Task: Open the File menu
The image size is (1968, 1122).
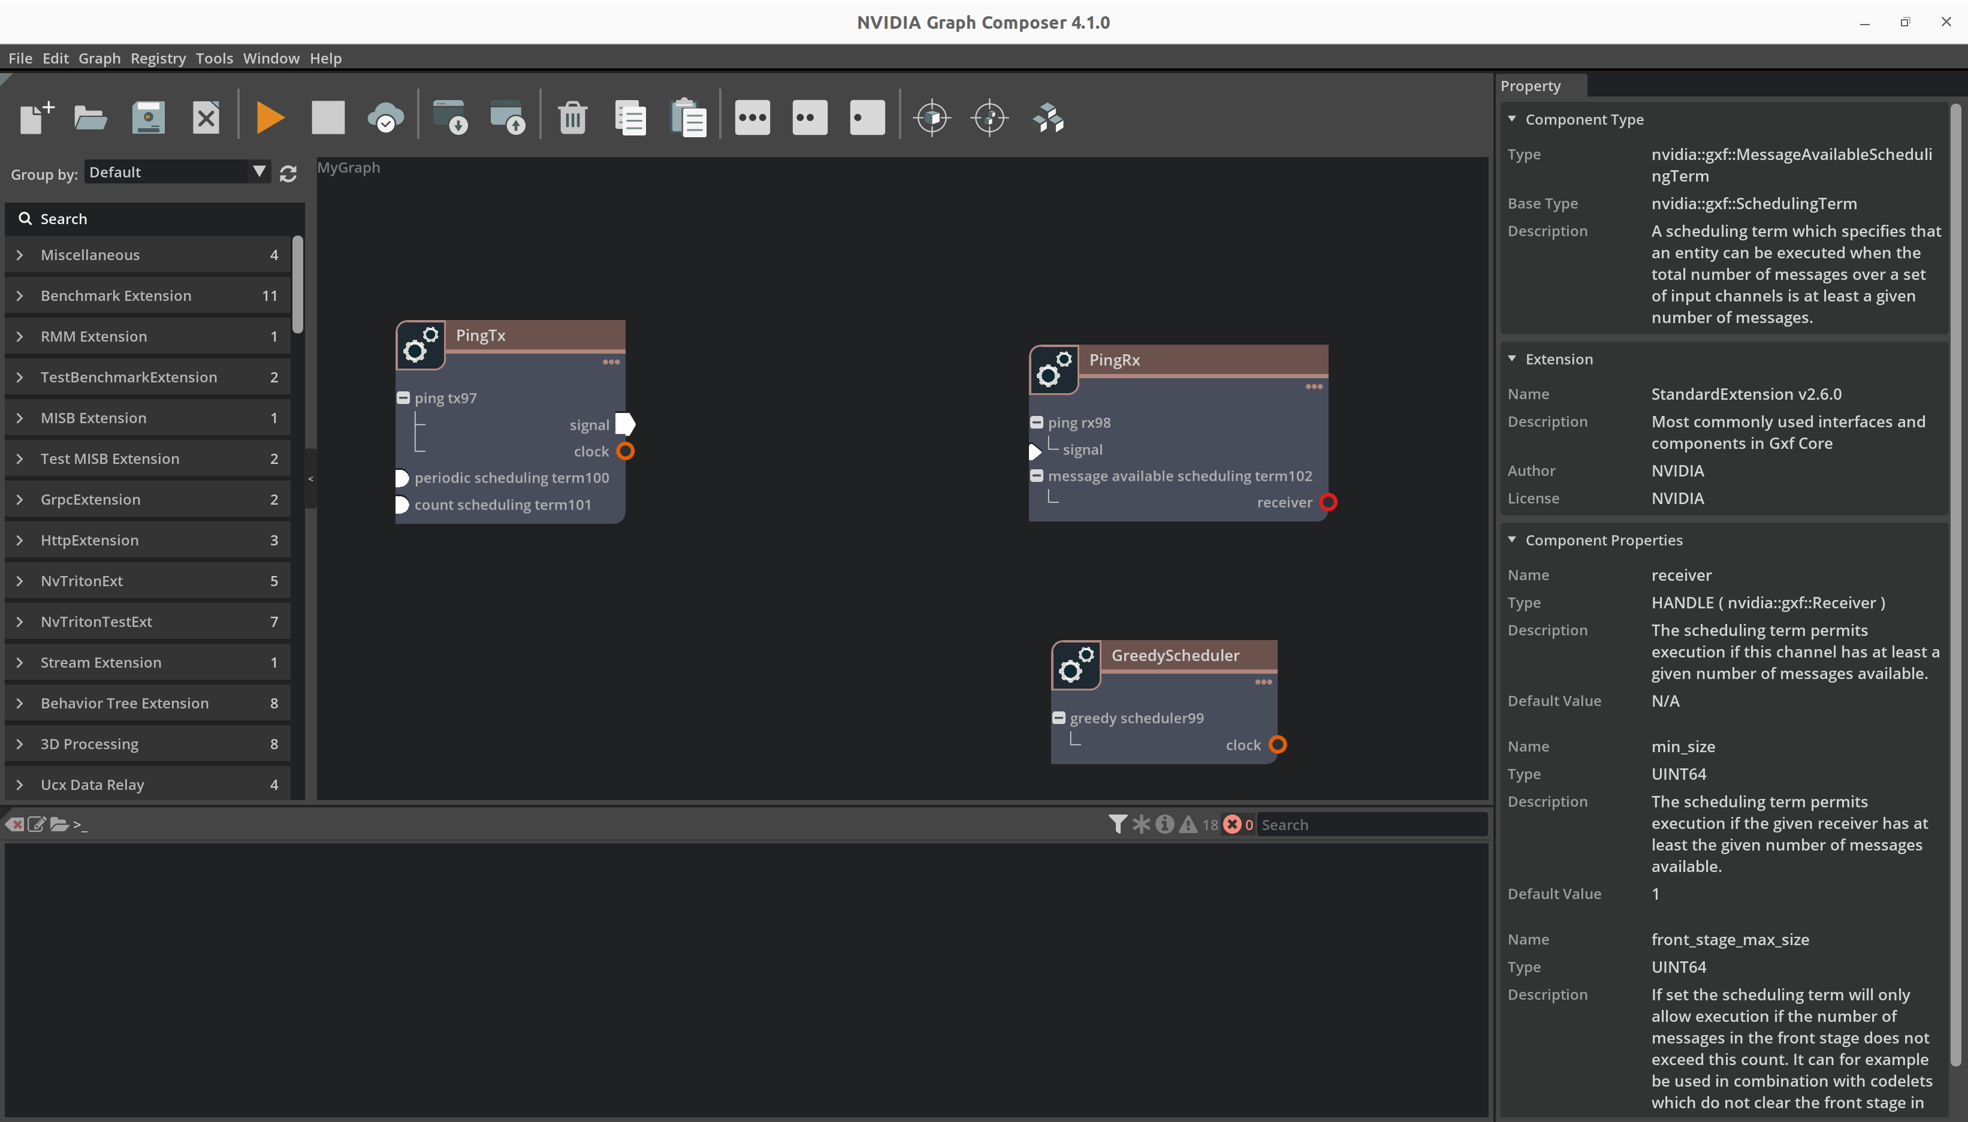Action: (20, 59)
